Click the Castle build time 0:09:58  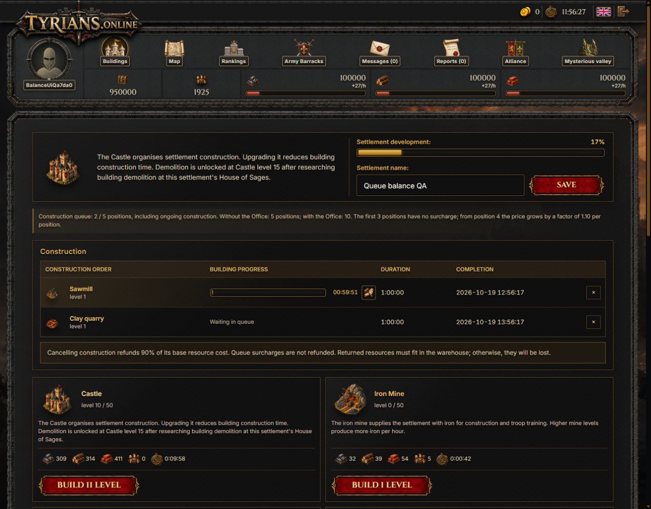pyautogui.click(x=175, y=459)
